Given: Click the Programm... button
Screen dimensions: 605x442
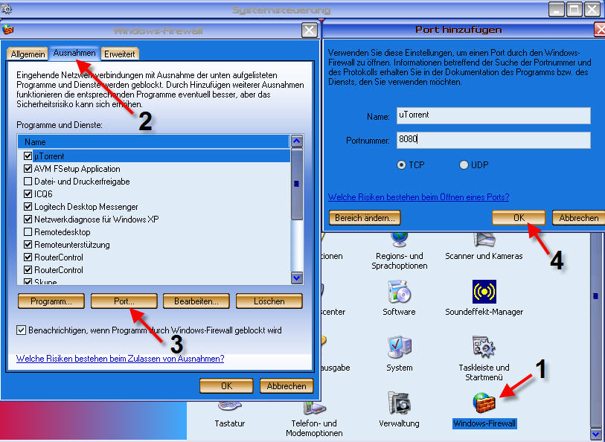Looking at the screenshot, I should [x=51, y=301].
